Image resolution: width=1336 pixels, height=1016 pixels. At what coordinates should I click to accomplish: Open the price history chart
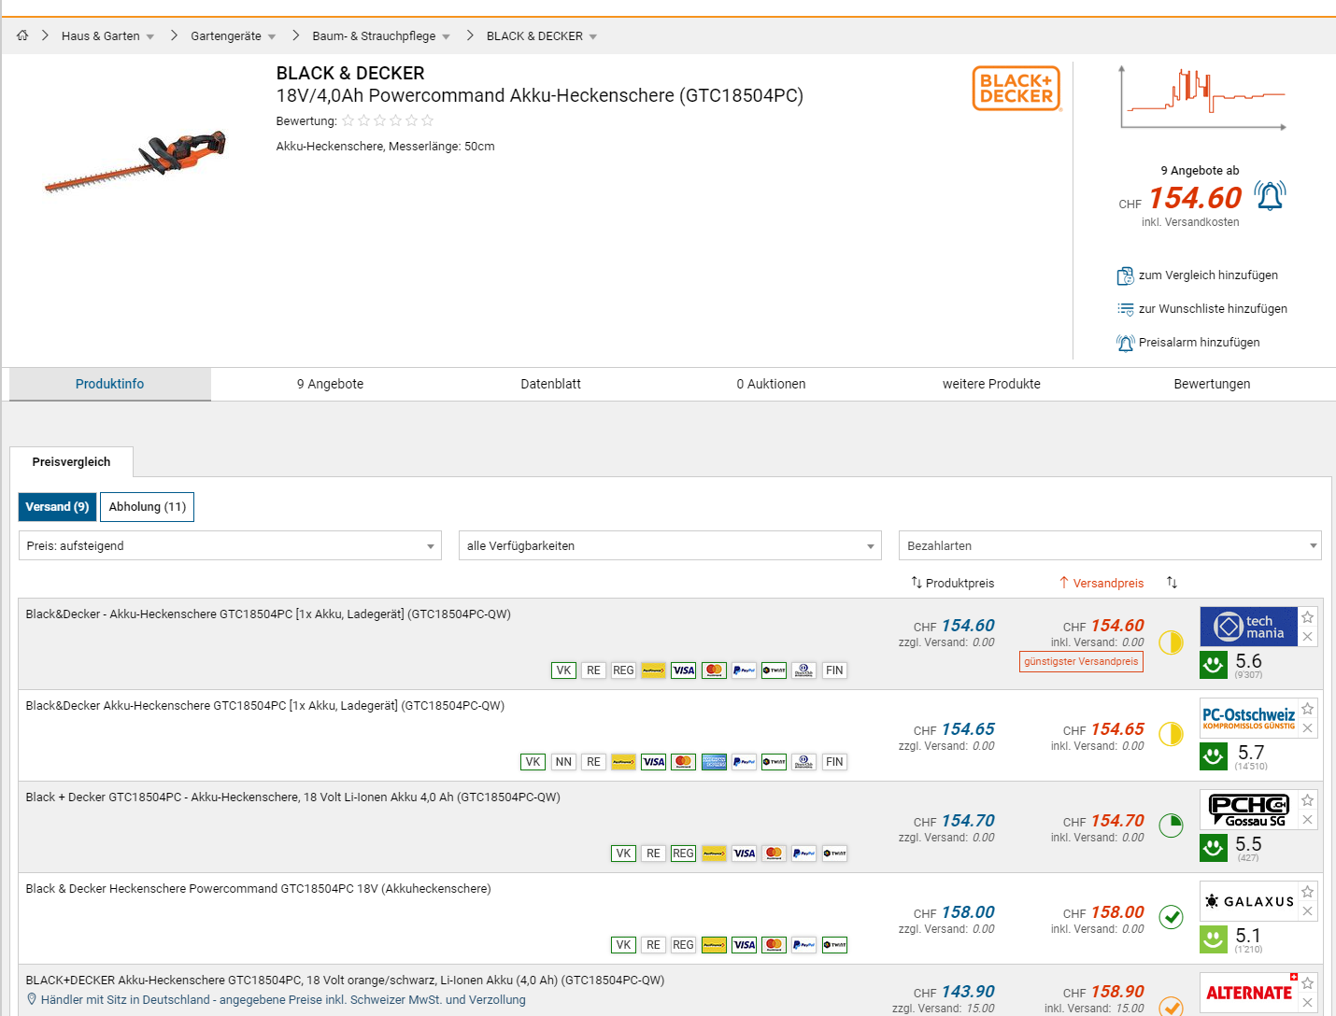[1202, 98]
